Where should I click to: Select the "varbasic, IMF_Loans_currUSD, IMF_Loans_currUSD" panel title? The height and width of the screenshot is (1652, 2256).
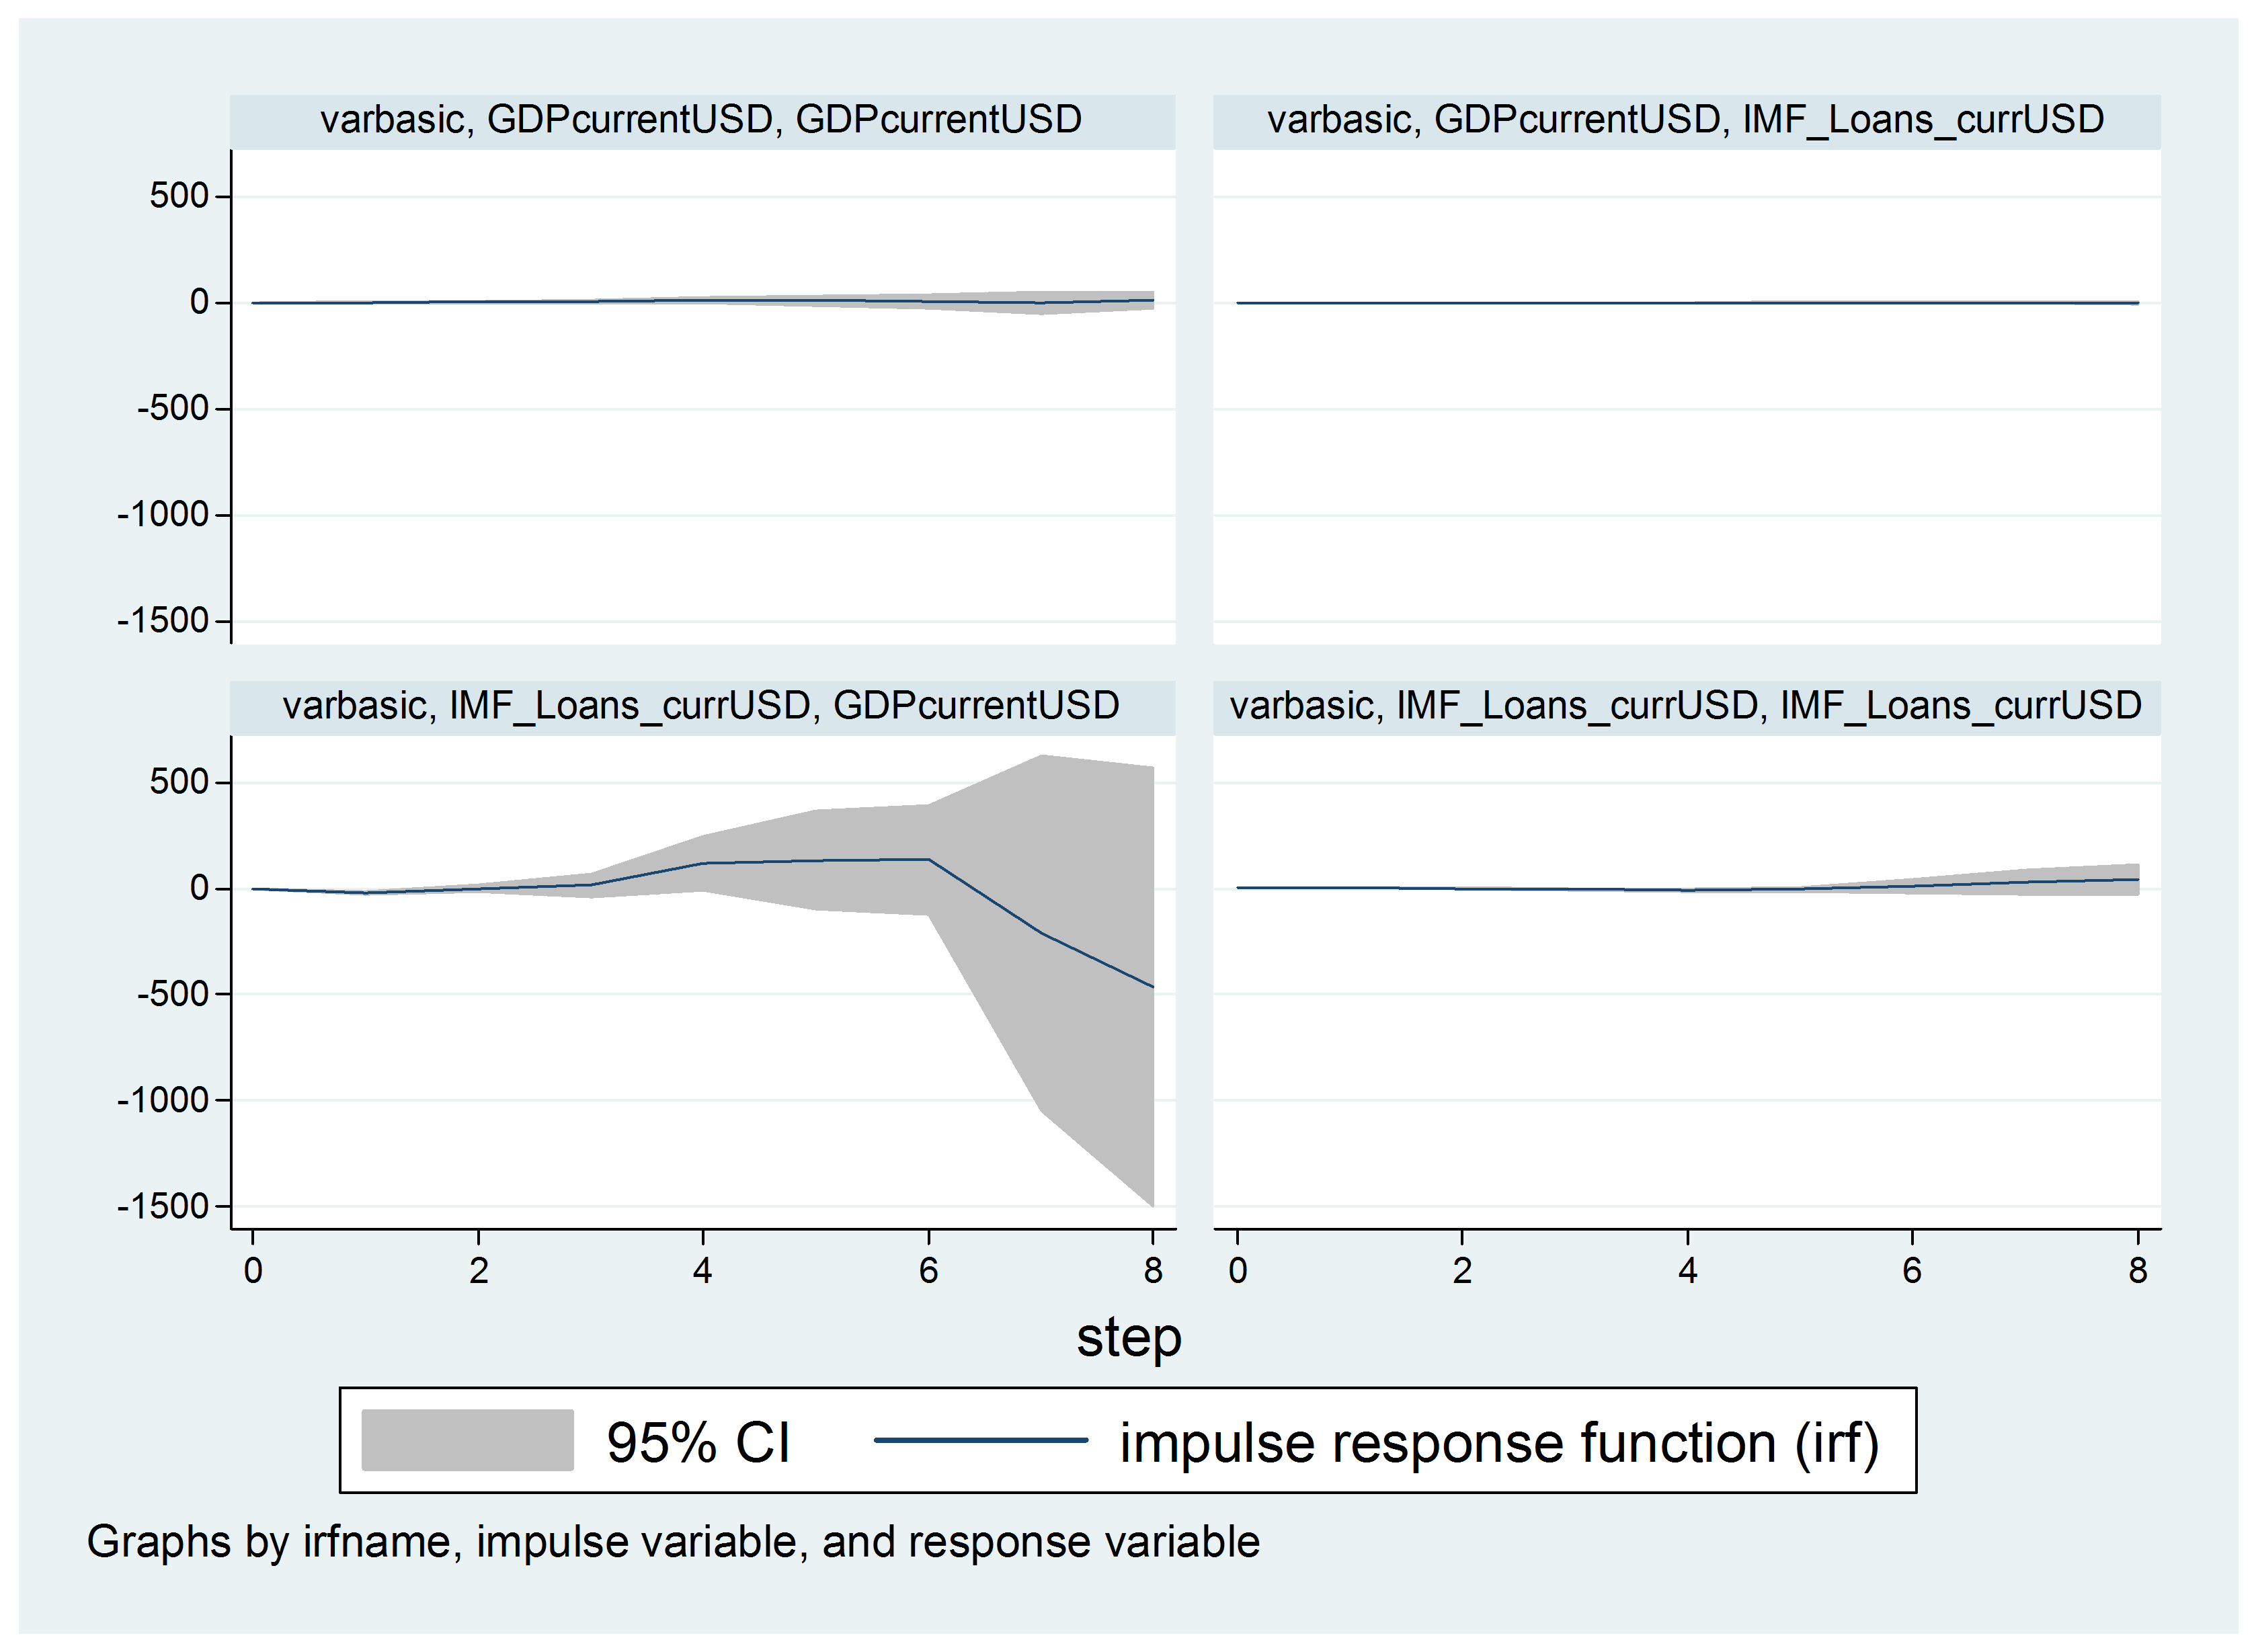(x=1686, y=706)
